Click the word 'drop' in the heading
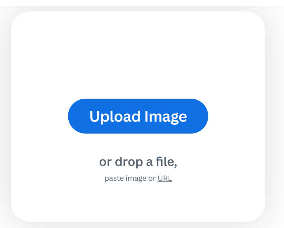Screen dimensions: 284x228 pos(129,162)
